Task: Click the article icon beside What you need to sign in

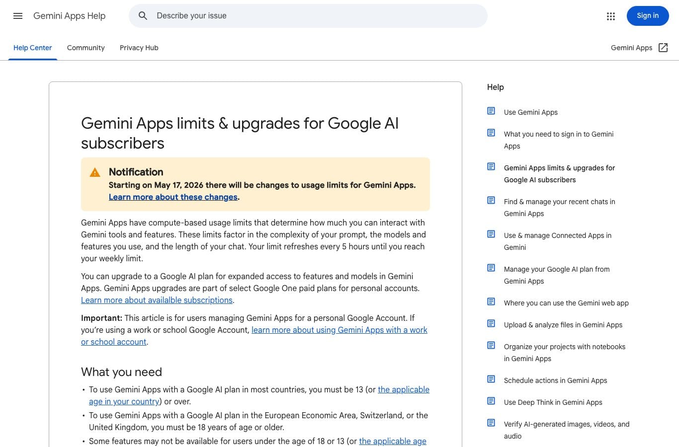Action: pyautogui.click(x=491, y=133)
